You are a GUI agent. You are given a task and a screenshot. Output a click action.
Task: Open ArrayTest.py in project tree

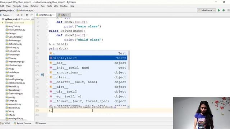tap(14, 26)
